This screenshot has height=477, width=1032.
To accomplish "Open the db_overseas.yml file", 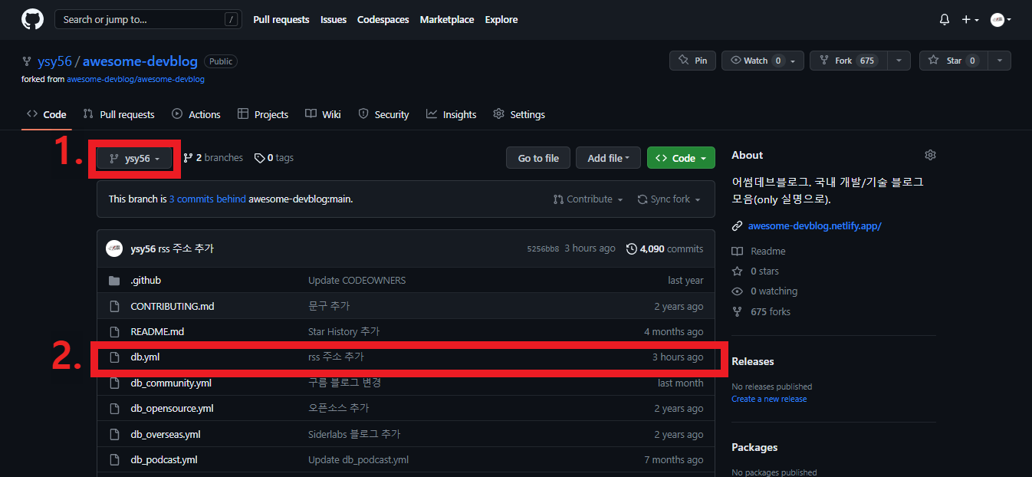I will [x=166, y=434].
